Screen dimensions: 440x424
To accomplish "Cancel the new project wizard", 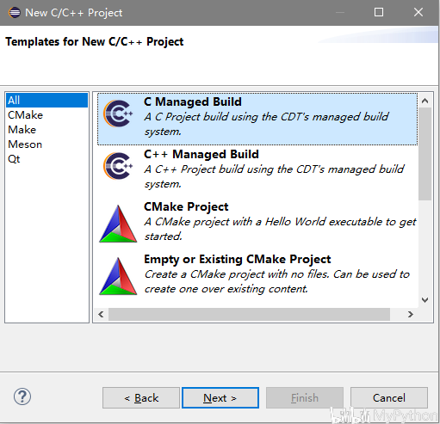I will 389,398.
